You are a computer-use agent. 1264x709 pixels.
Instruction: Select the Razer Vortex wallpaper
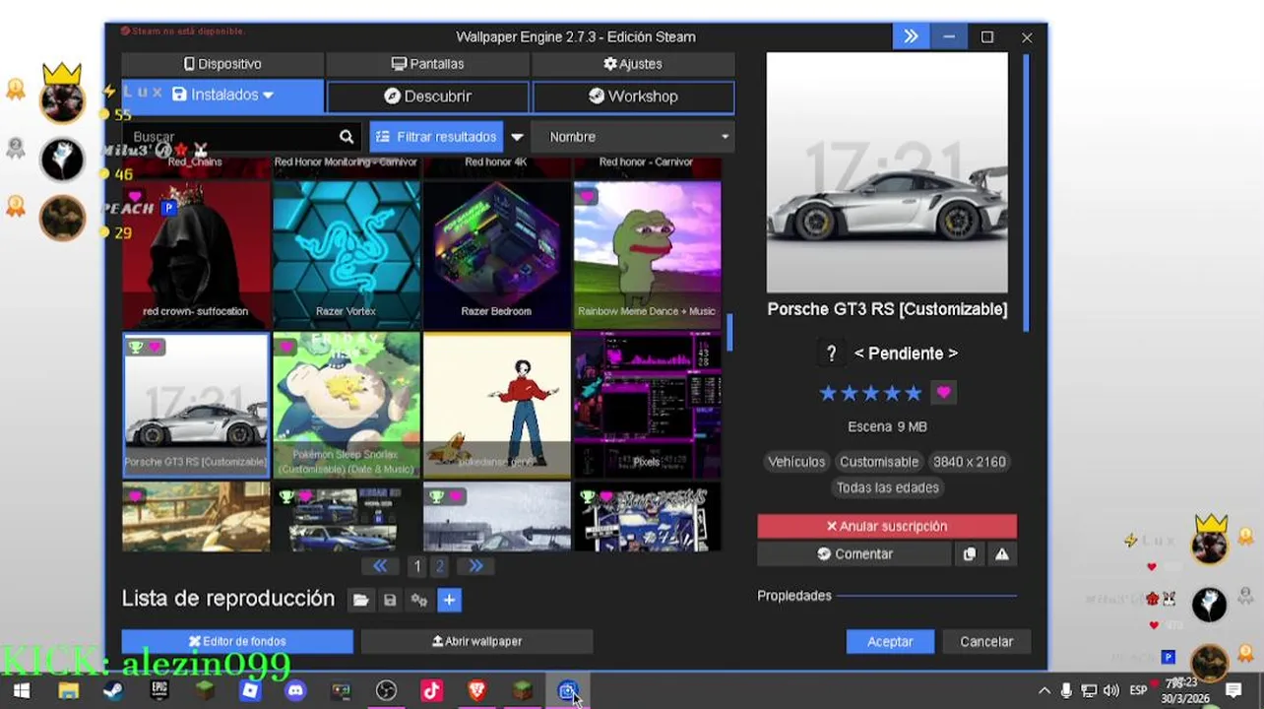[x=347, y=255]
